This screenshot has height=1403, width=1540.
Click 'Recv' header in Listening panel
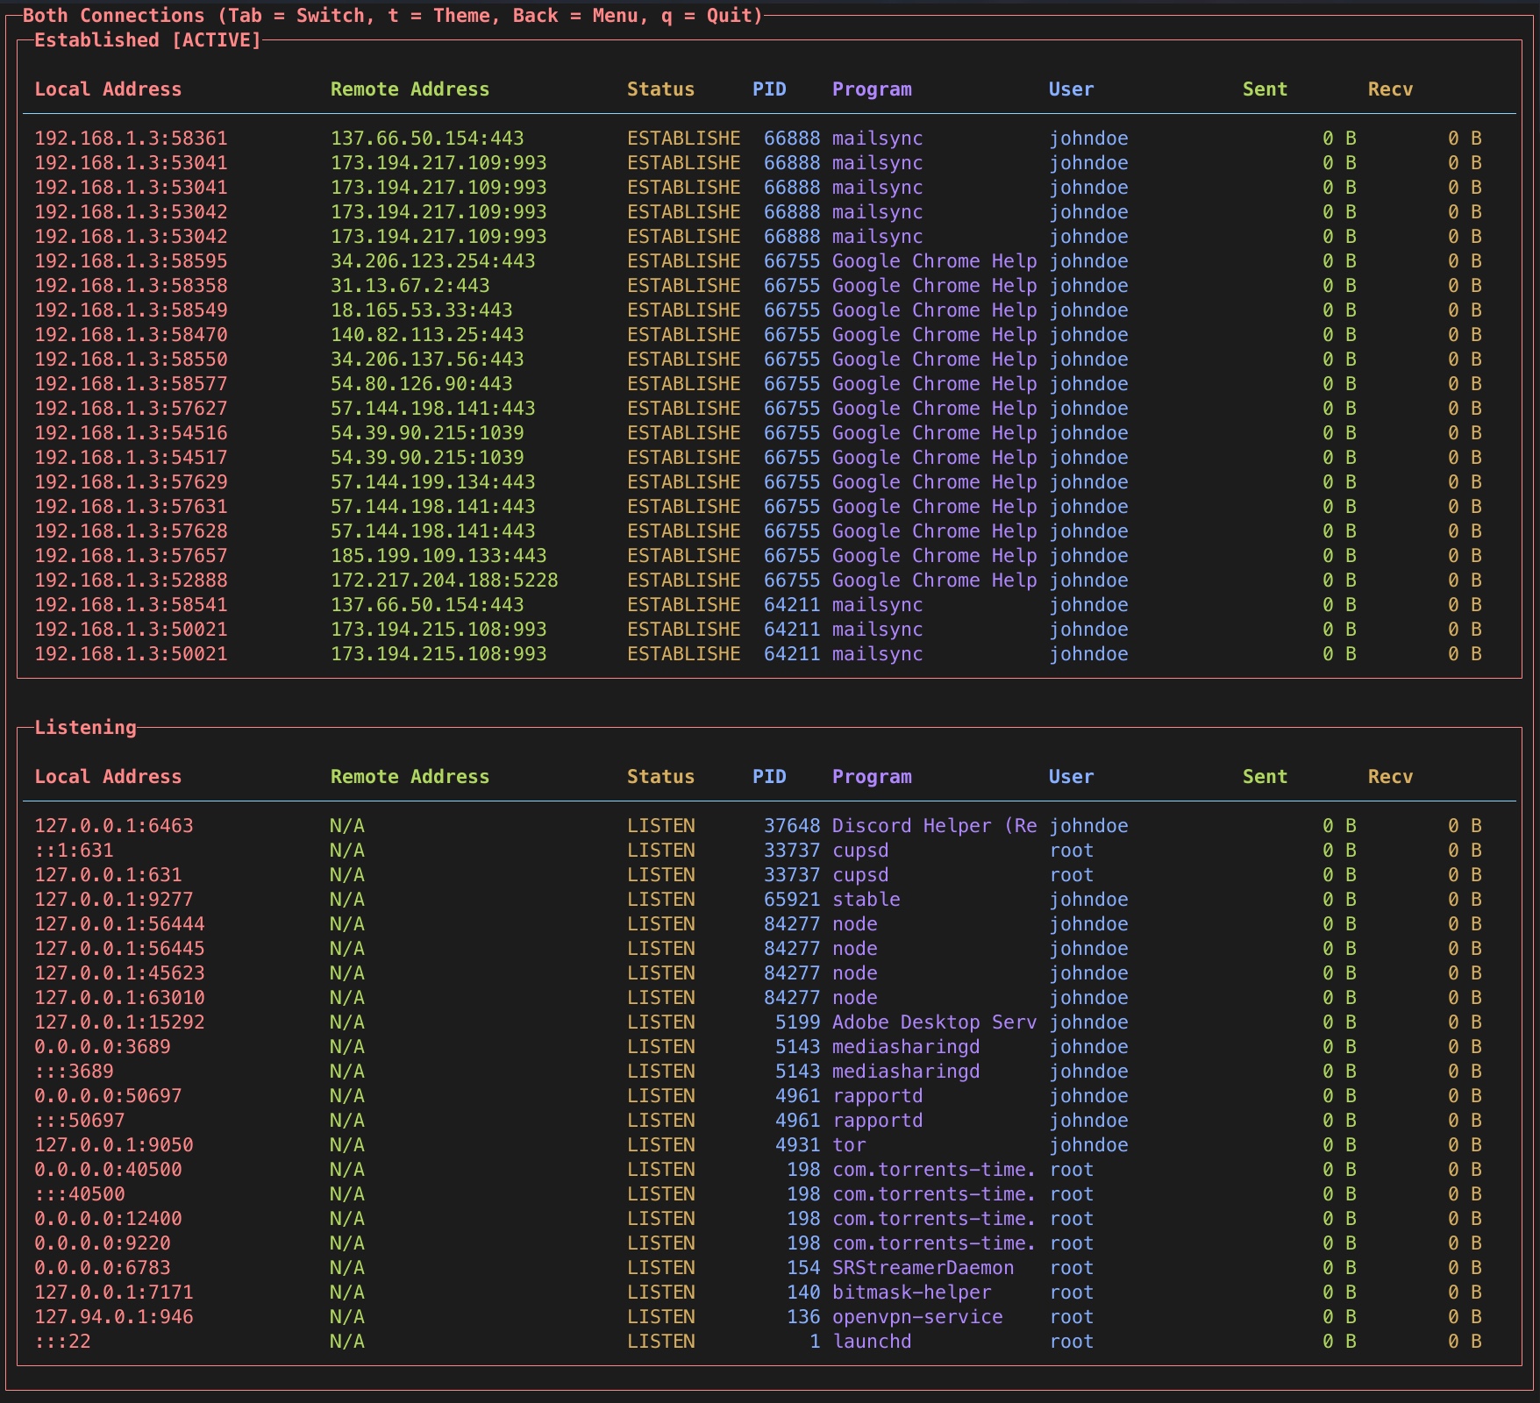pos(1390,777)
